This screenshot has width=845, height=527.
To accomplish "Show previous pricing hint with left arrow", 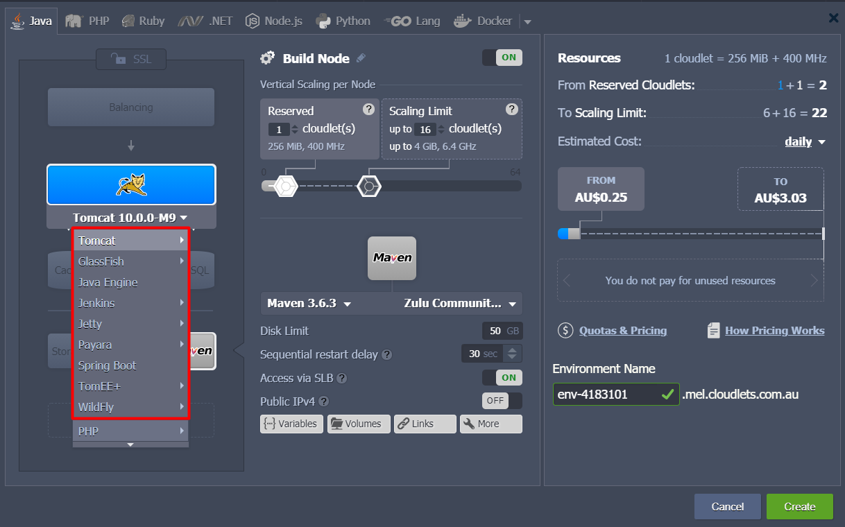I will [567, 281].
